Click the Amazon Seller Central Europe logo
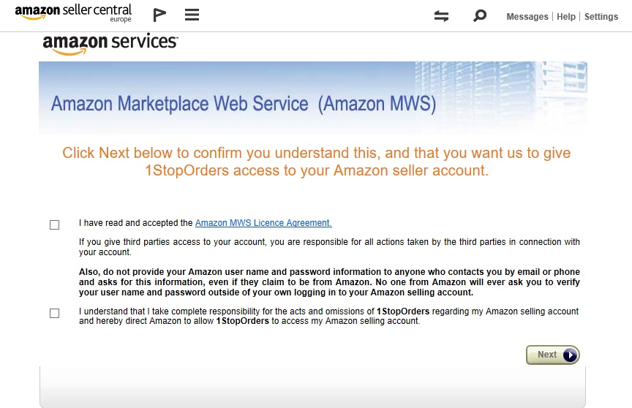632x408 pixels. (x=73, y=13)
